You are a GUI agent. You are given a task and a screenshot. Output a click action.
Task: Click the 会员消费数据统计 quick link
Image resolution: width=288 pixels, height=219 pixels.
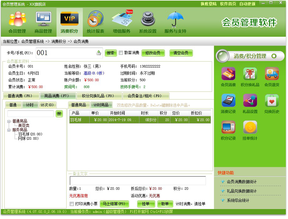pyautogui.click(x=242, y=182)
